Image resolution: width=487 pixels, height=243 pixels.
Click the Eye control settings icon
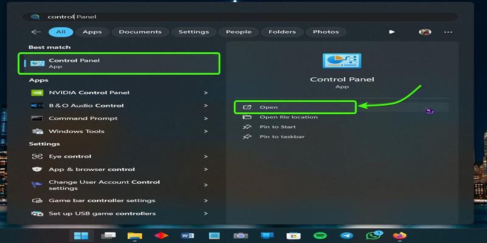37,157
